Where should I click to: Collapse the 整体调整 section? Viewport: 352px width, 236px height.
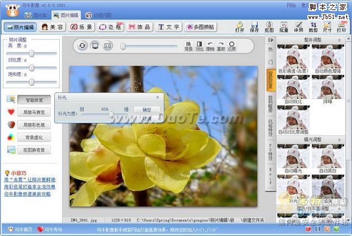(339, 40)
